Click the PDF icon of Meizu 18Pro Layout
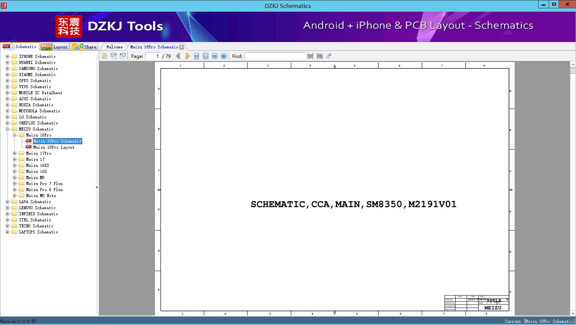This screenshot has width=576, height=325. (x=28, y=147)
